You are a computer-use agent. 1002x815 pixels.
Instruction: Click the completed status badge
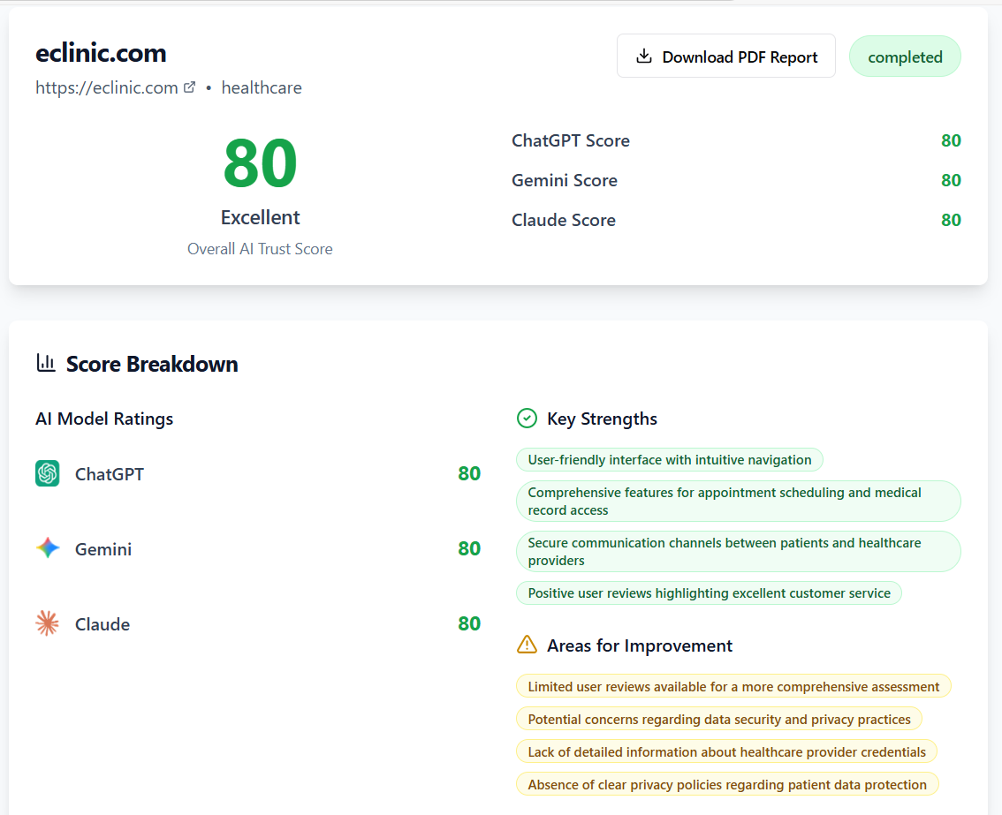(x=905, y=57)
